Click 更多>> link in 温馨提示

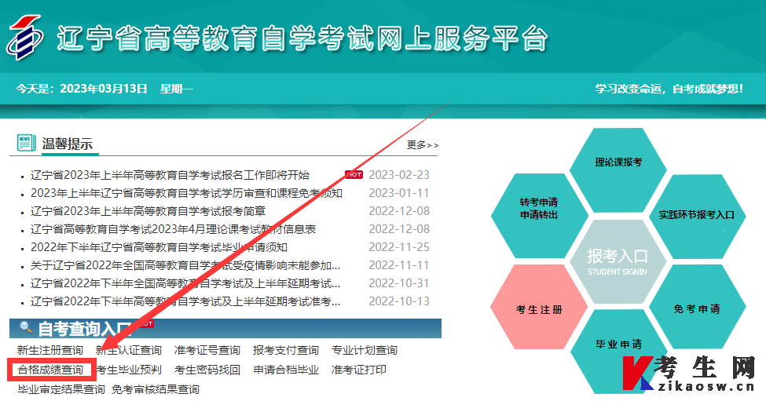[x=423, y=145]
